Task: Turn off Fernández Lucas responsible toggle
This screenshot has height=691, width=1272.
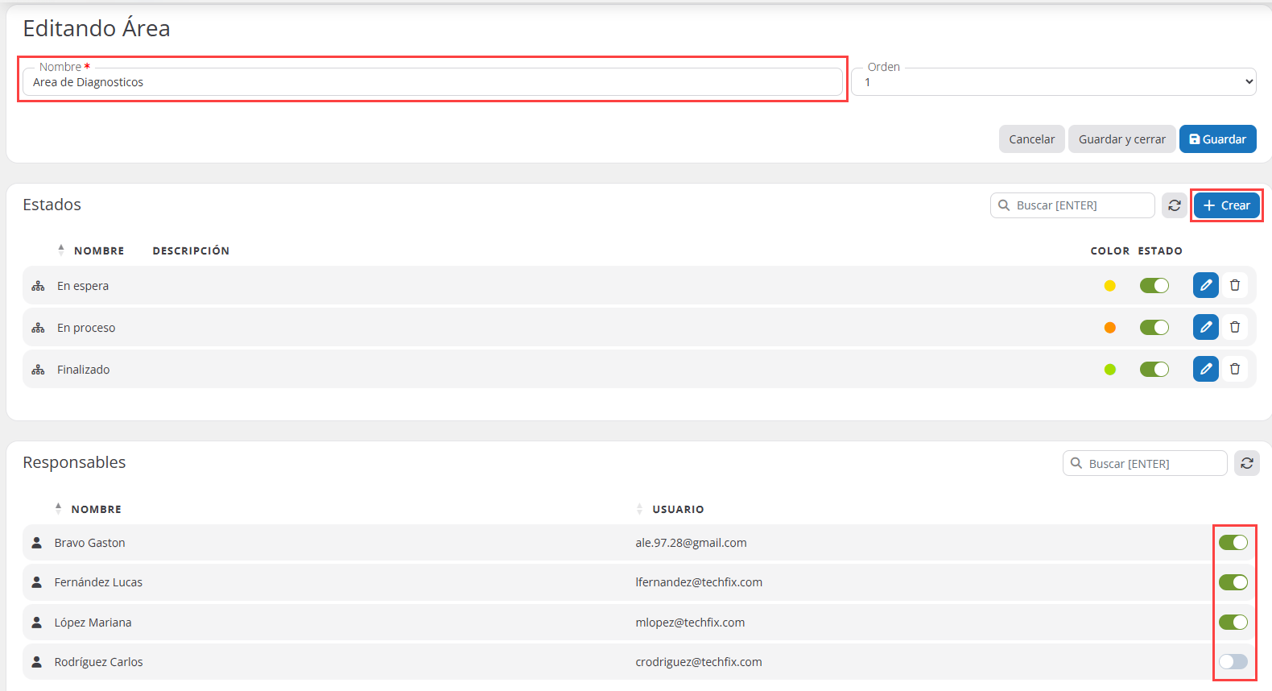Action: [1233, 582]
